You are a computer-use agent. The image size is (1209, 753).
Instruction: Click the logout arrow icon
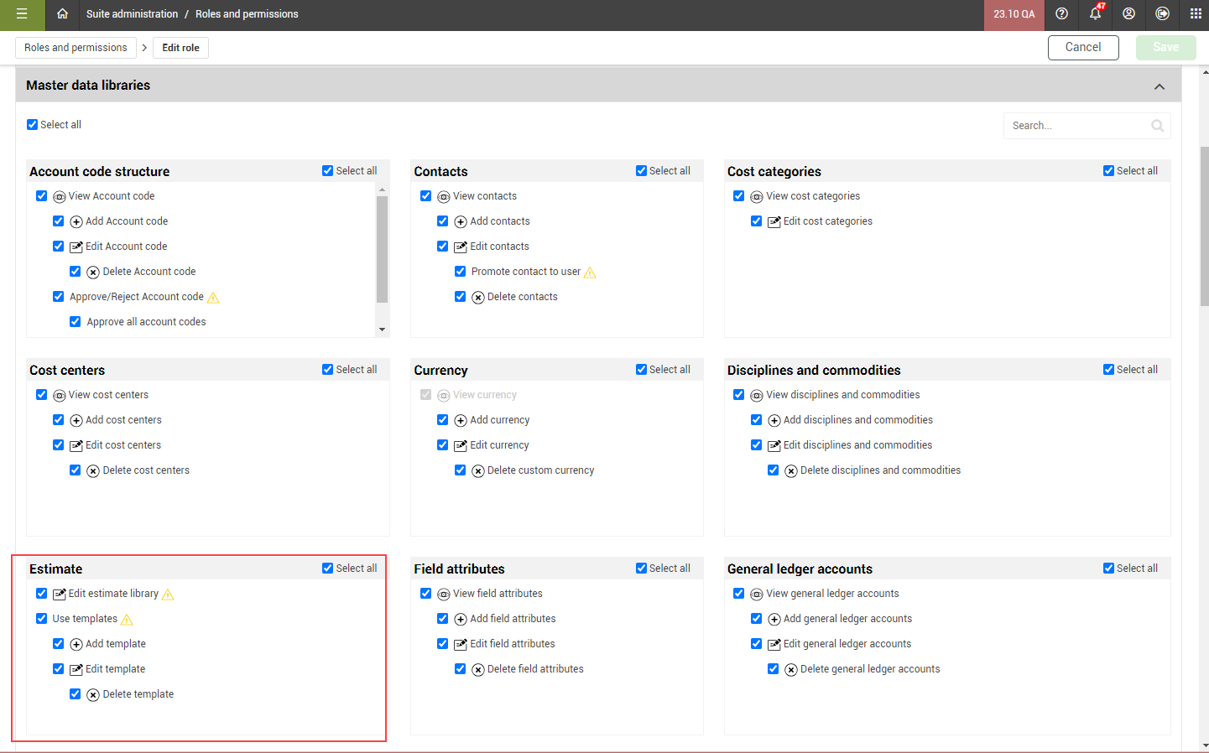coord(1162,14)
